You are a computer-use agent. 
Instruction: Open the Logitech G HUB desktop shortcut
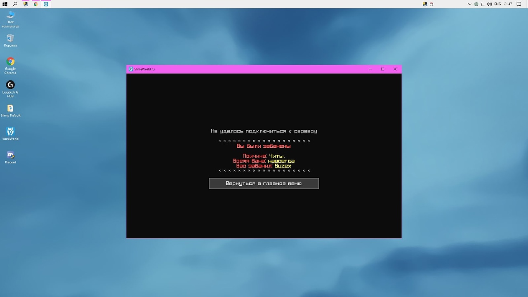point(10,89)
